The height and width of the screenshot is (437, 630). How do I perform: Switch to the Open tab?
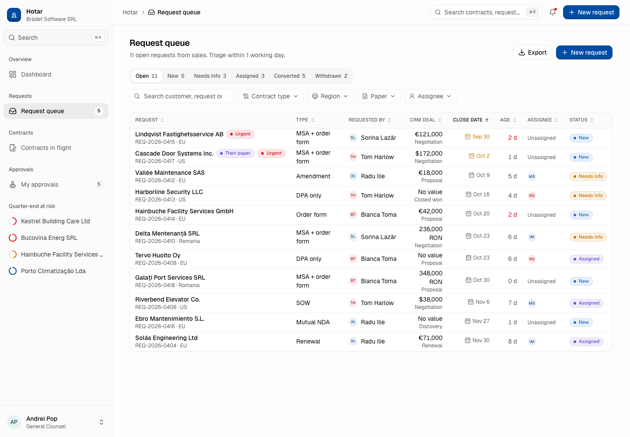[147, 76]
